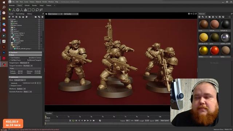Jump to the start of the timeline
Viewport: 233px width, 131px height.
(76, 120)
